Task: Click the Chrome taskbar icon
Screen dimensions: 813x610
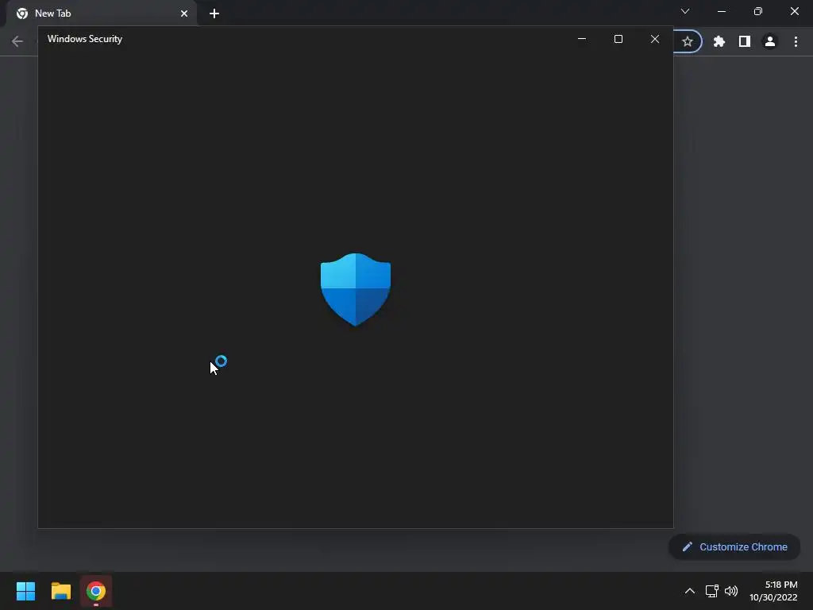Action: (96, 591)
